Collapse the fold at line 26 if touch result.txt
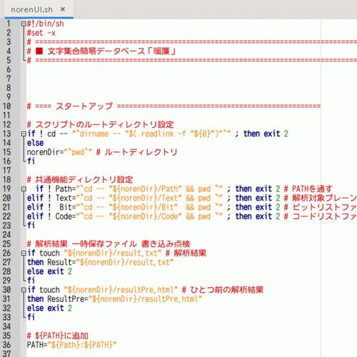The image size is (357, 357). pos(24,253)
